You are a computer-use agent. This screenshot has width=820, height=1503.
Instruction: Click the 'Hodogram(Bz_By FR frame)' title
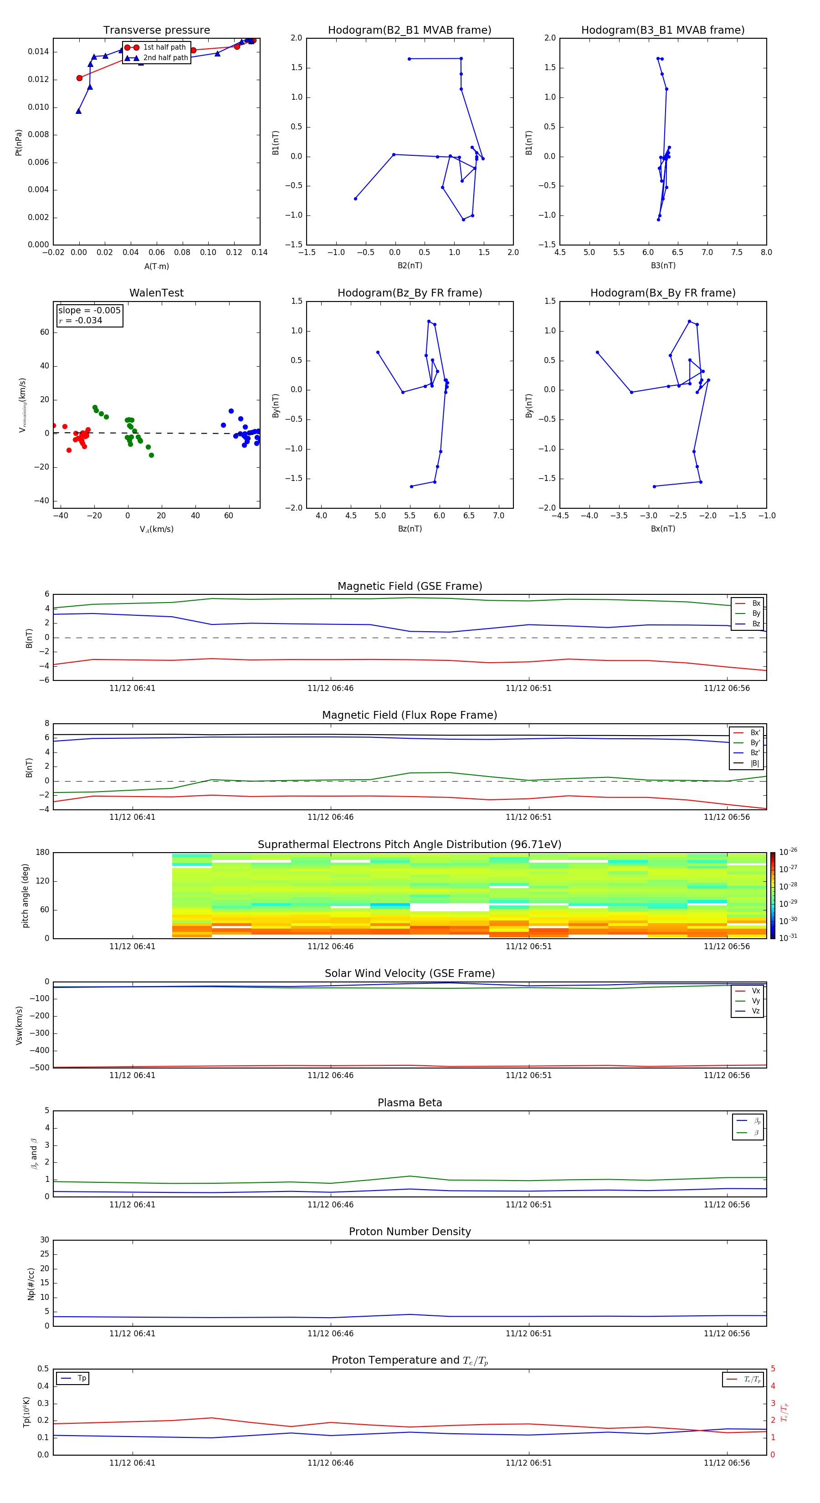[x=410, y=293]
